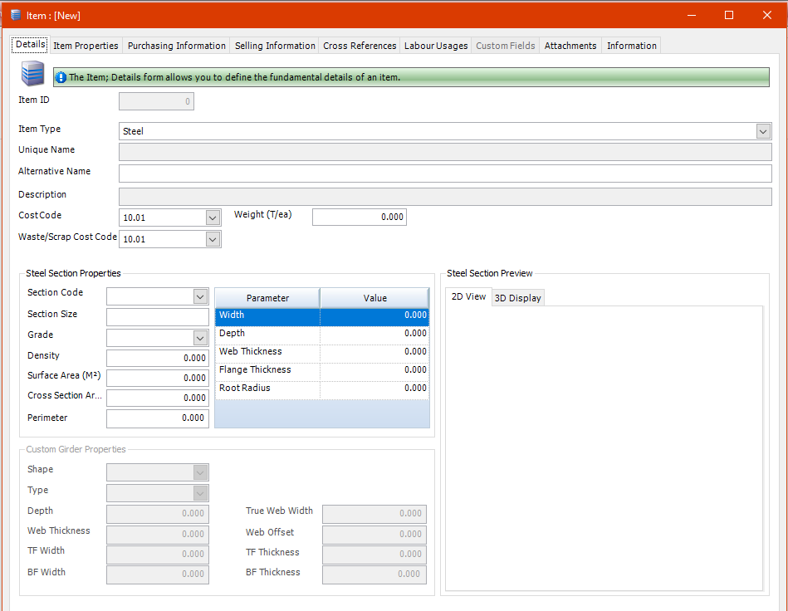Click the blue database item icon
Viewport: 788px width, 611px height.
click(x=32, y=75)
